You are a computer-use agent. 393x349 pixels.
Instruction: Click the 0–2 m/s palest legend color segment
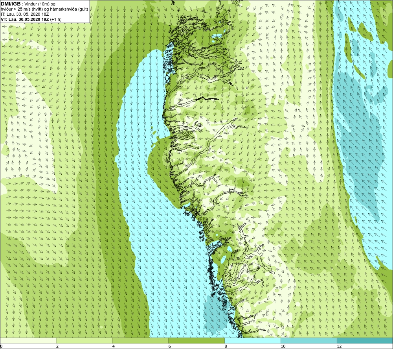(28, 340)
